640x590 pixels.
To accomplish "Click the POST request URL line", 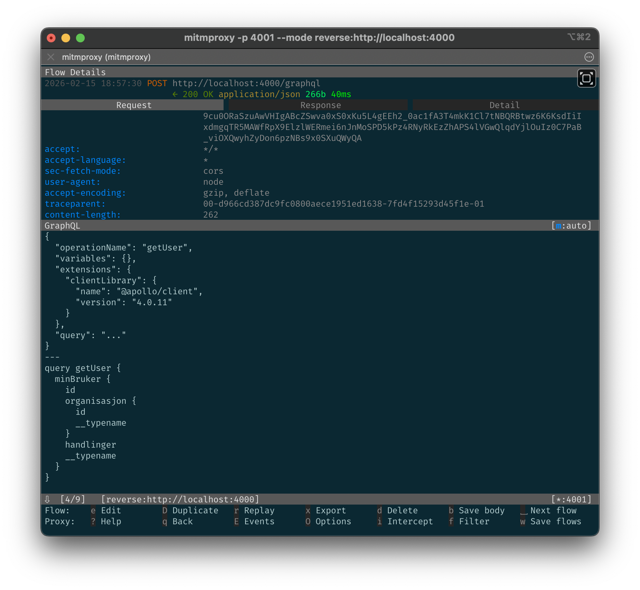I will (x=246, y=83).
